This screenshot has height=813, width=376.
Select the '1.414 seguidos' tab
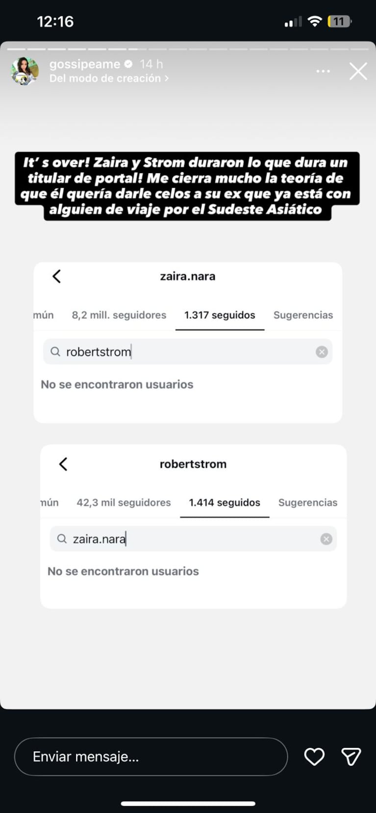pos(225,503)
